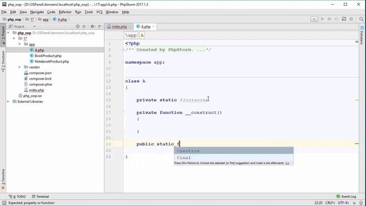
Task: Click Scroll from Source target icon
Action: [78, 27]
